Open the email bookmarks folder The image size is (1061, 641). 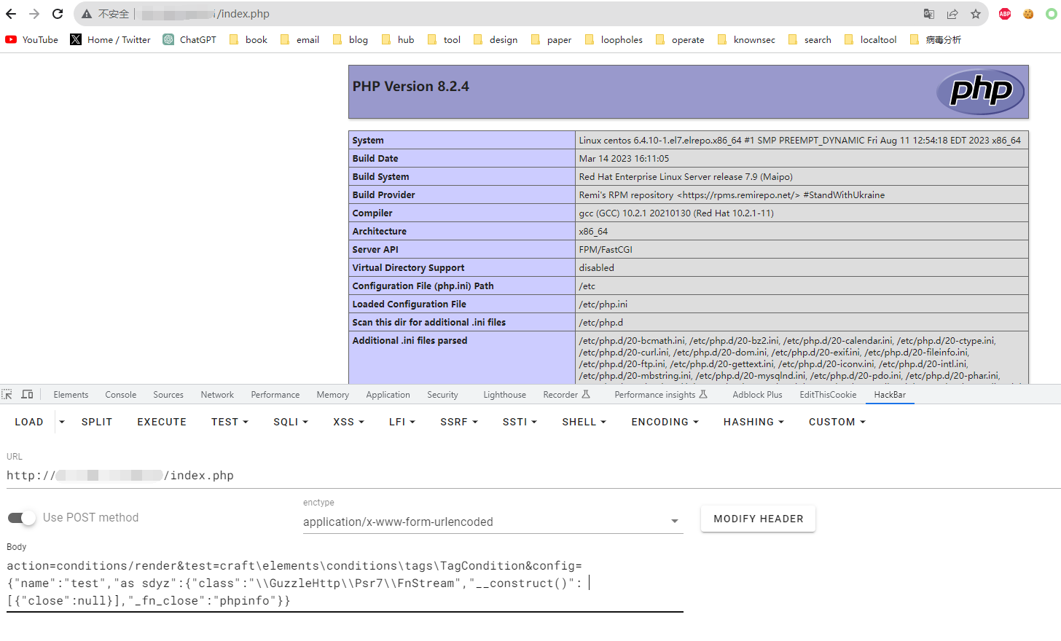pos(299,40)
